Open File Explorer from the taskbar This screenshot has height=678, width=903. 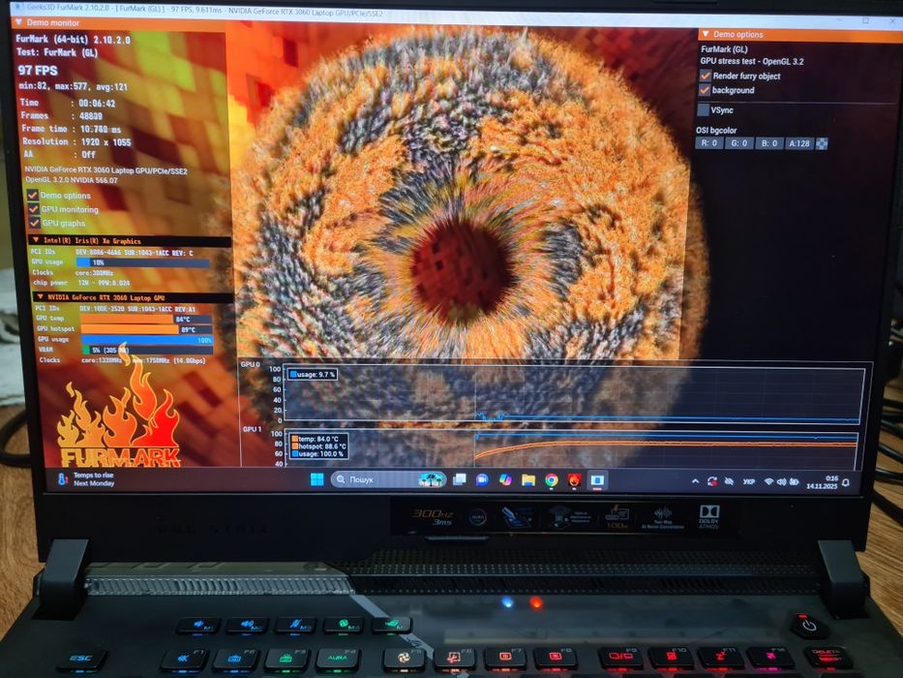pyautogui.click(x=528, y=479)
